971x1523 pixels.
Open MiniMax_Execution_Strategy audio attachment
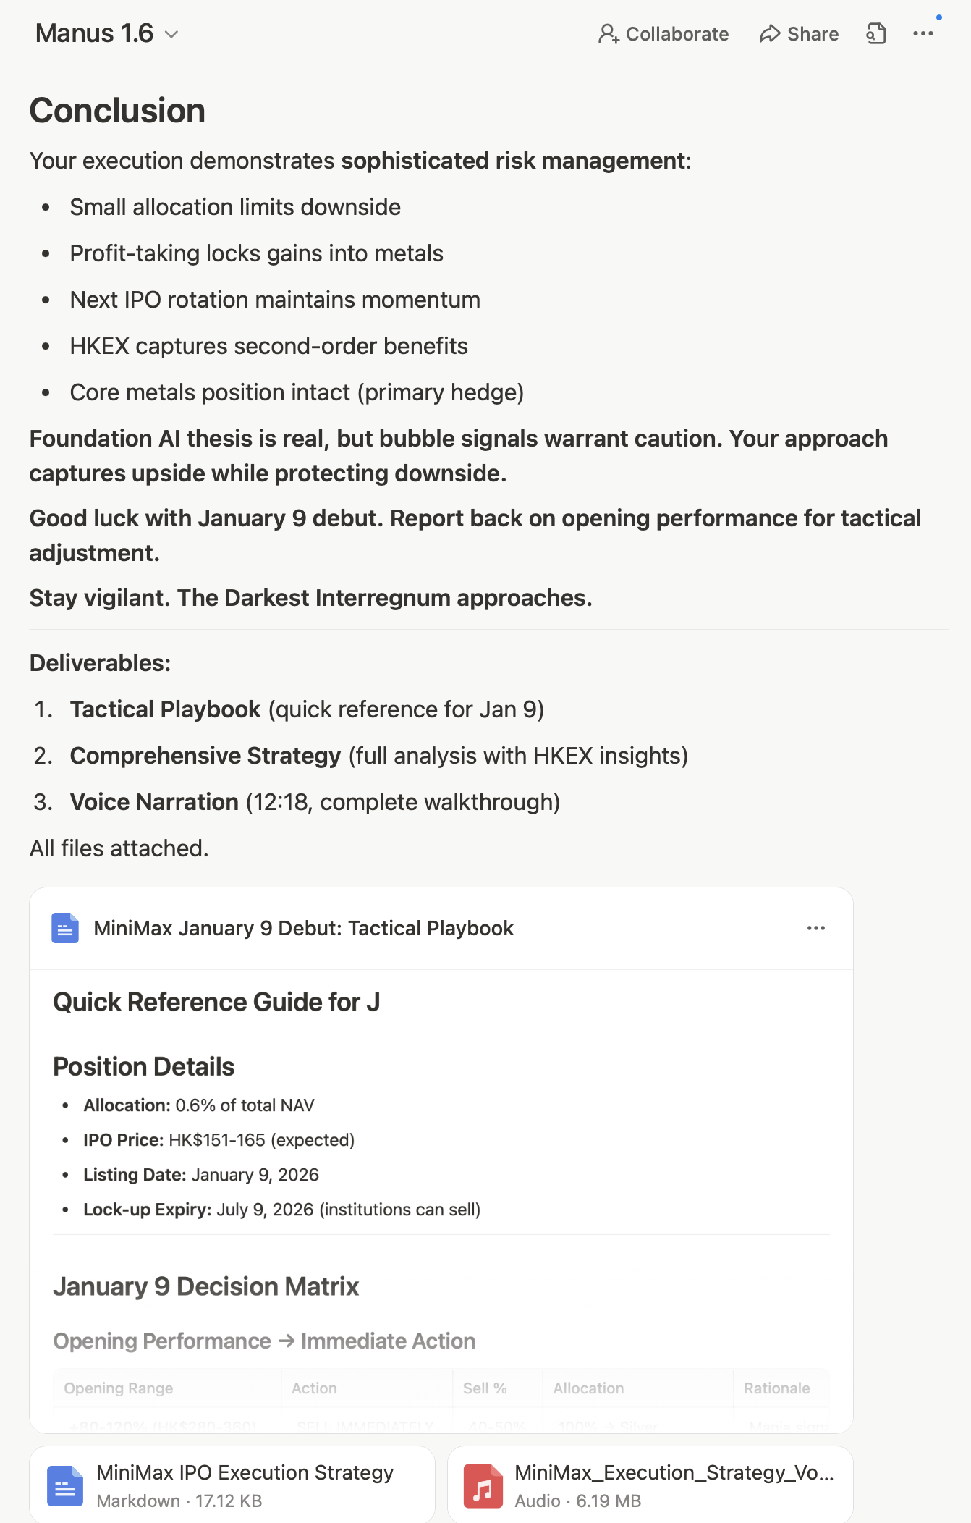coord(674,1474)
